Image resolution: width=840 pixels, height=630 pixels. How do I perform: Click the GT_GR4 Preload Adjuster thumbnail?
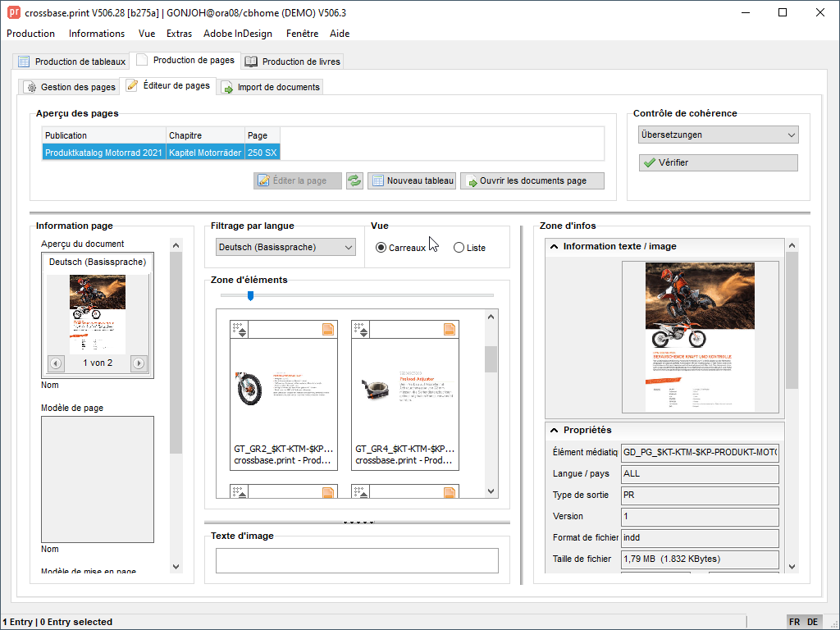pos(405,388)
